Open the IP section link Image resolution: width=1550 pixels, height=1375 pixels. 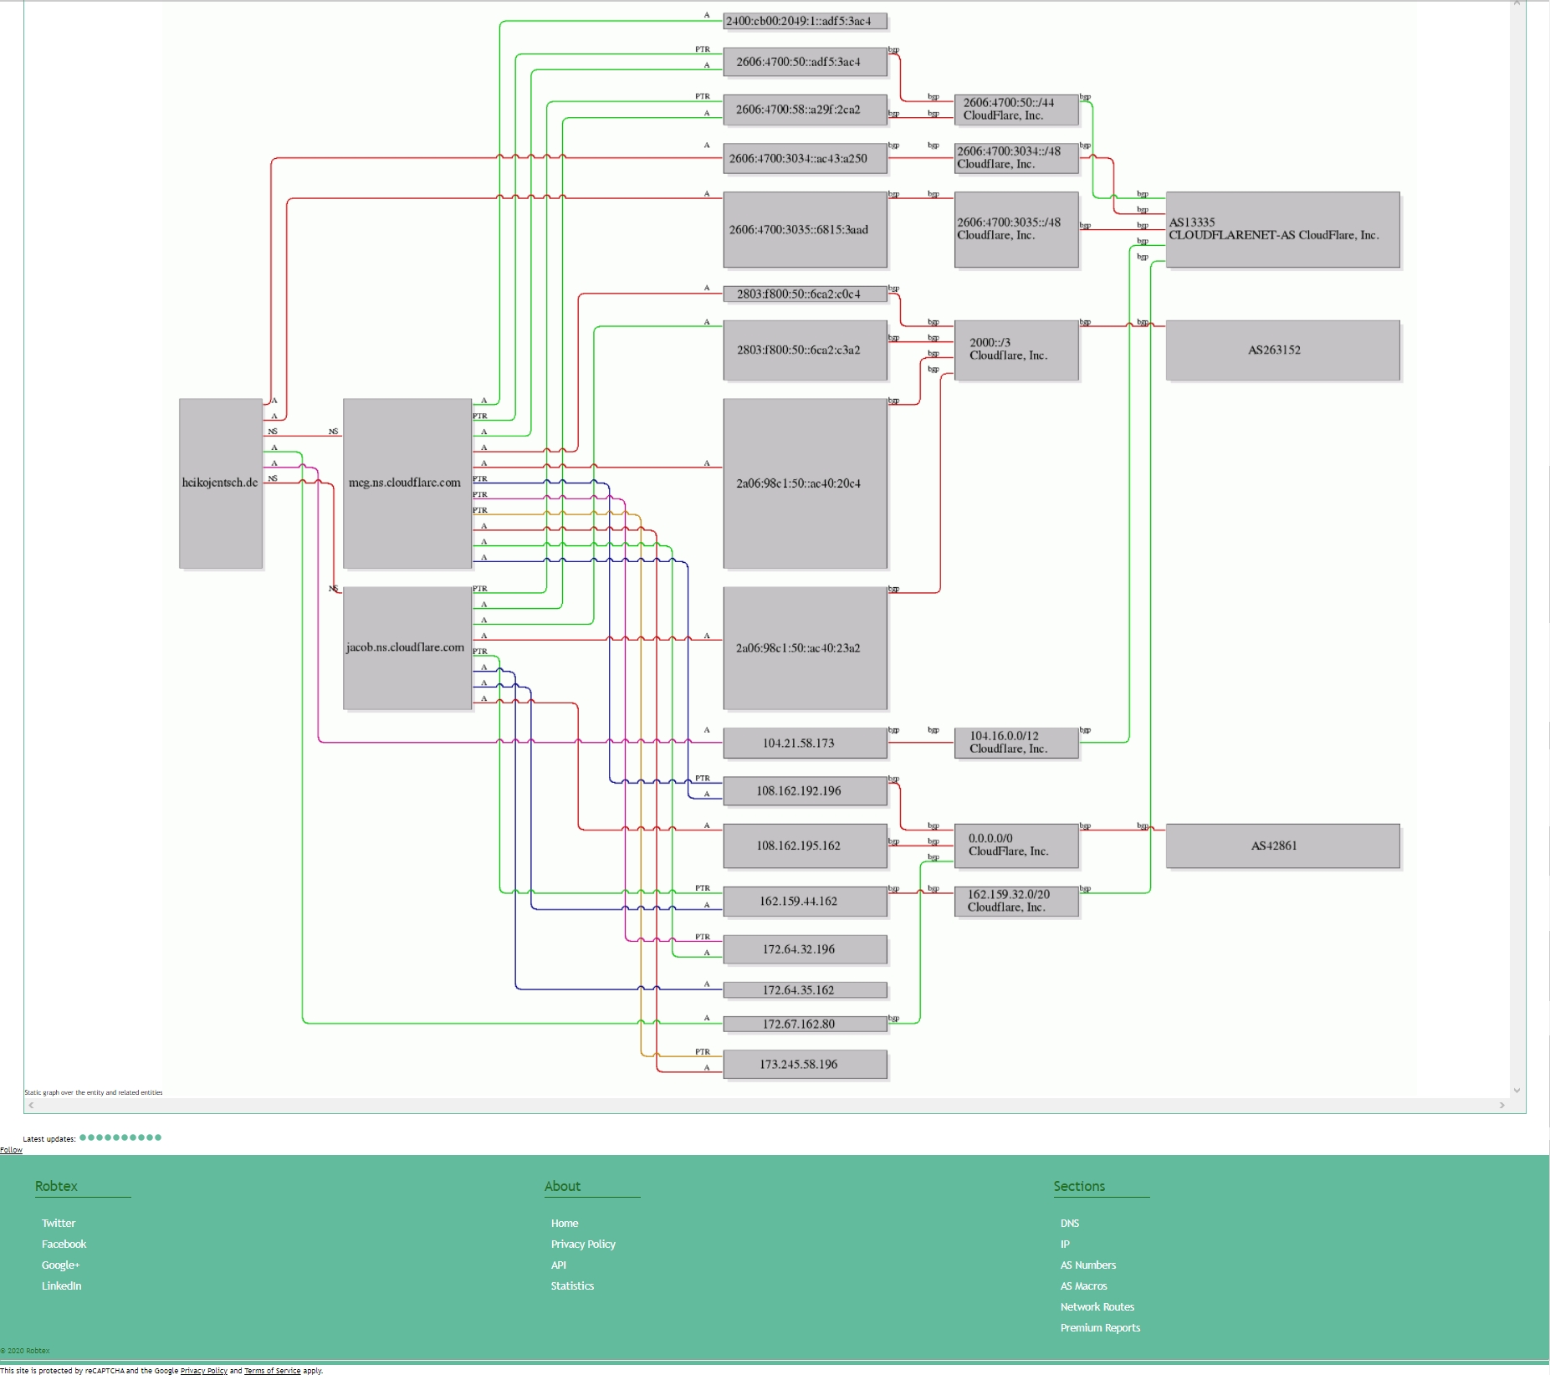point(1065,1244)
